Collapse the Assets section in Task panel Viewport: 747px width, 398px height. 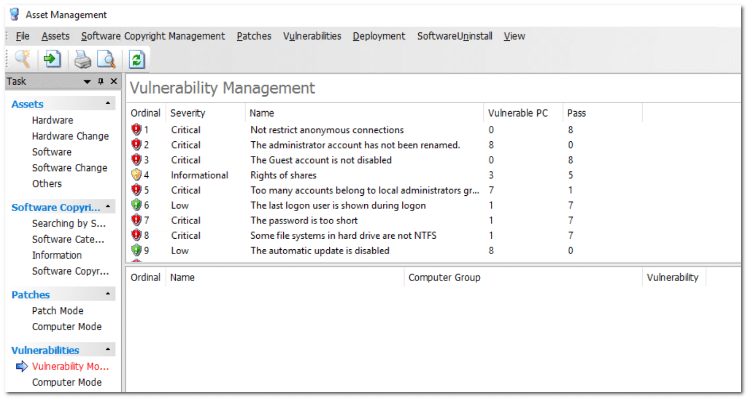click(108, 104)
